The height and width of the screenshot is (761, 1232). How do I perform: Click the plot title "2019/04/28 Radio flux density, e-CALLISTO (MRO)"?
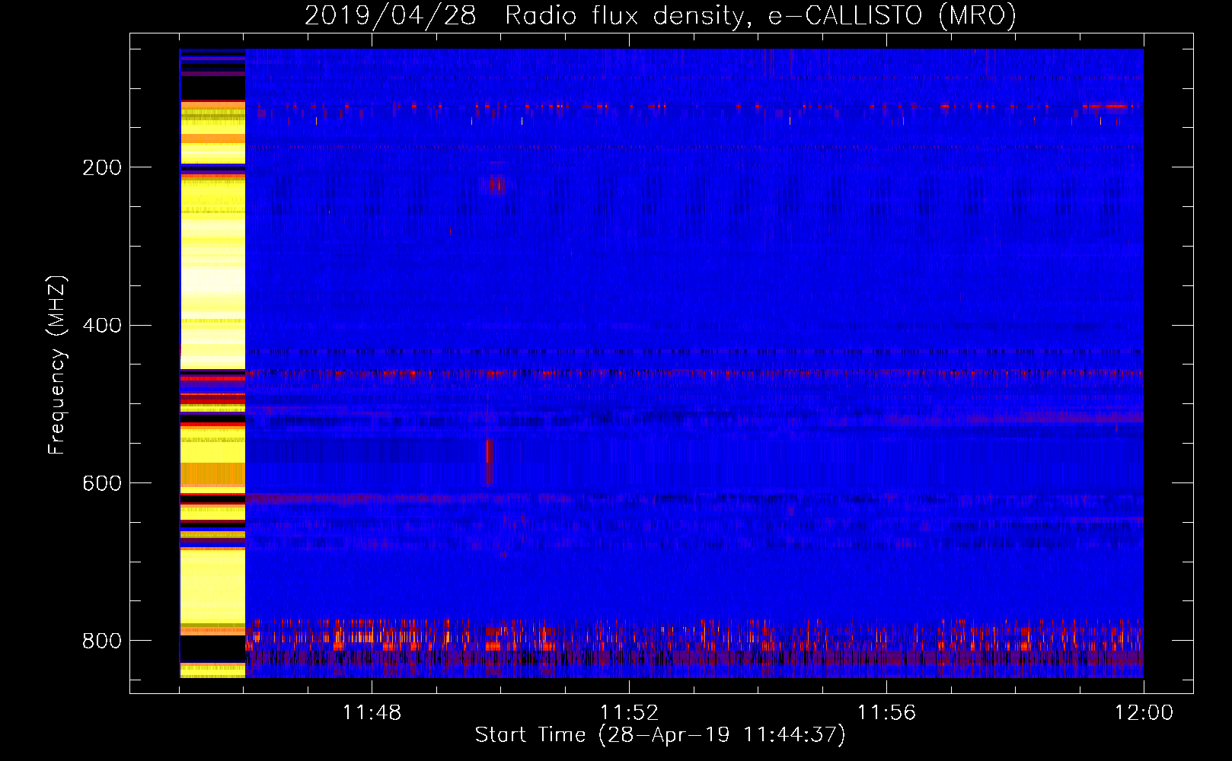pos(660,15)
